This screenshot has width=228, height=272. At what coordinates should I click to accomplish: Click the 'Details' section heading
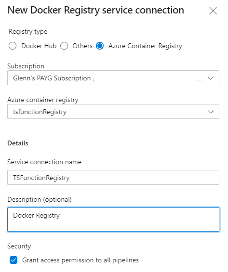18,143
